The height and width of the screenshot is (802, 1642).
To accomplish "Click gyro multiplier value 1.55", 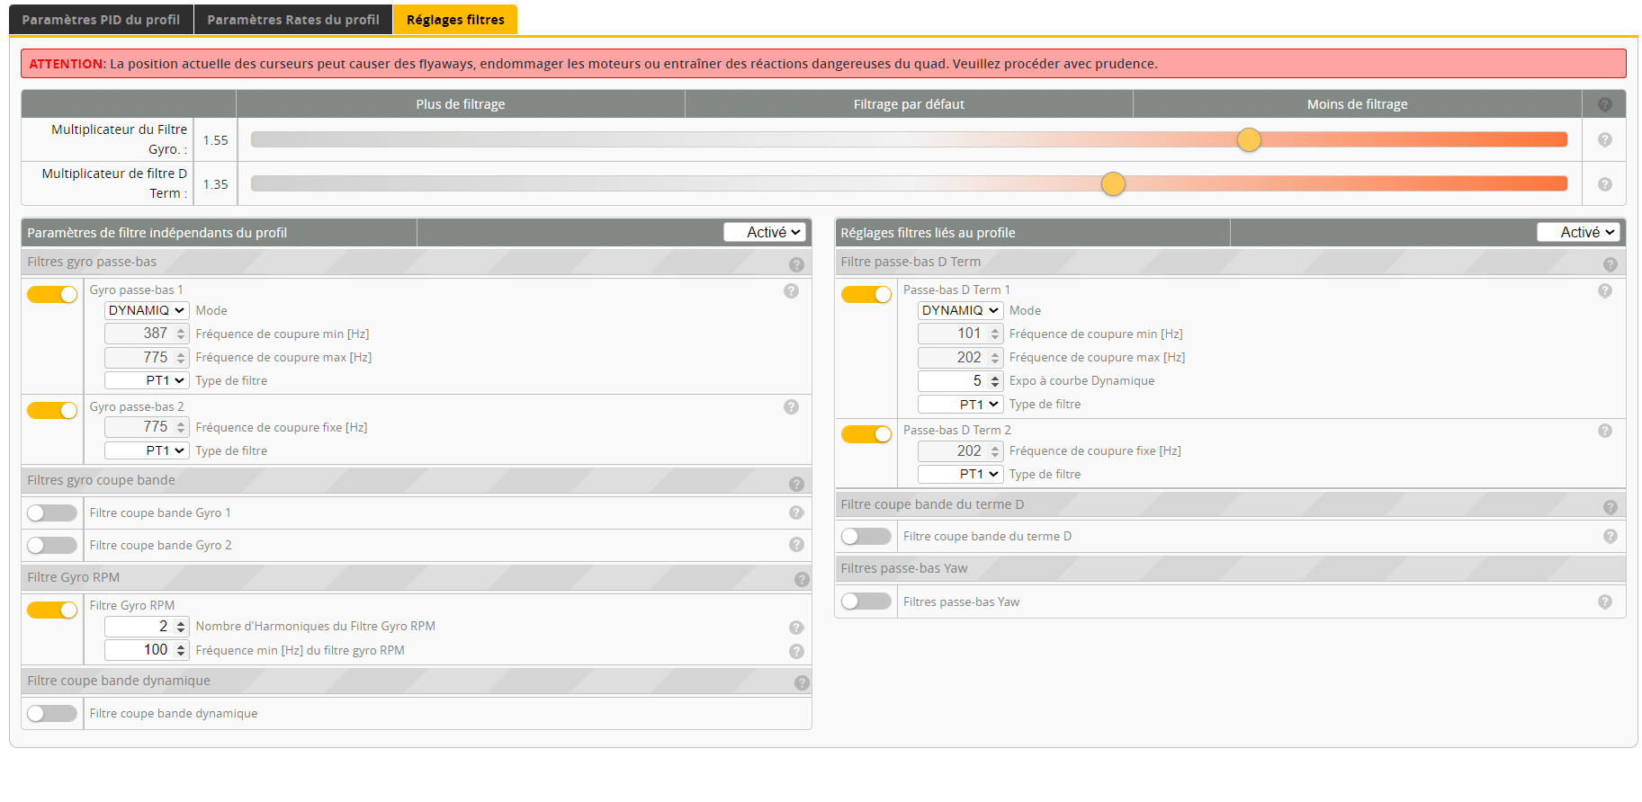I will point(216,140).
